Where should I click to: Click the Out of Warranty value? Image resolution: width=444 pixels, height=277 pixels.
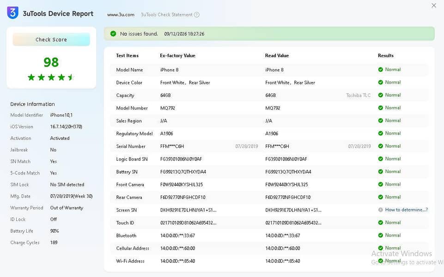67,208
